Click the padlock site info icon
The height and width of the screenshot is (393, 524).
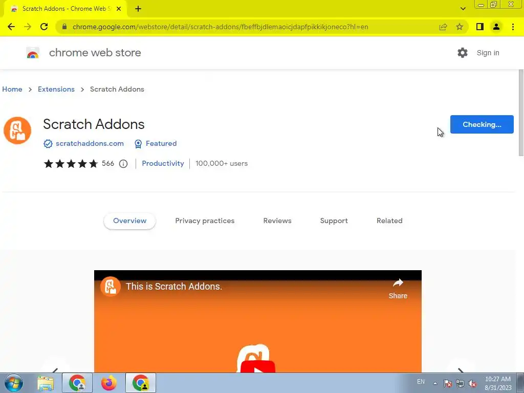[64, 27]
